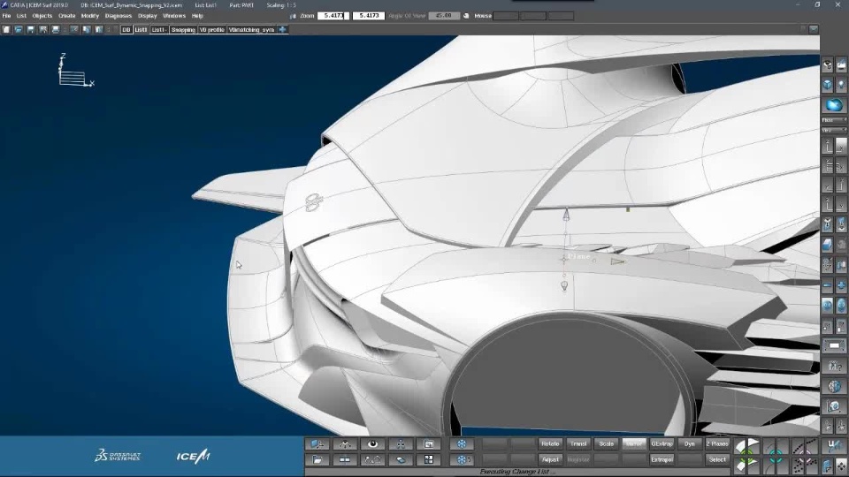Select the Snapping tab
The image size is (849, 477).
click(183, 30)
